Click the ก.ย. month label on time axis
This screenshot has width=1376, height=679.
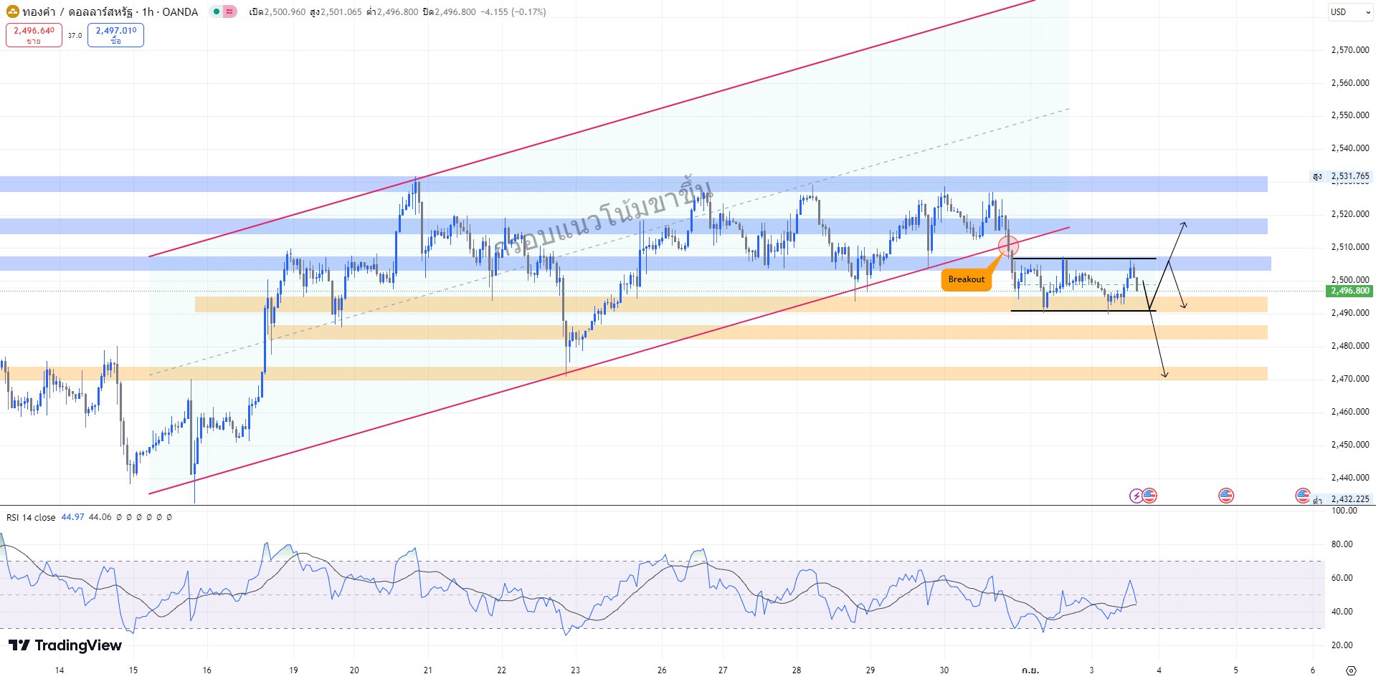coord(1030,670)
